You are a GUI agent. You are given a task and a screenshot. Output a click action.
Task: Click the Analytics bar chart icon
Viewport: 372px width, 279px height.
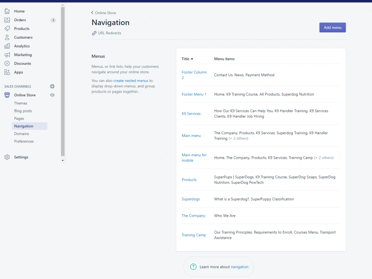point(7,46)
